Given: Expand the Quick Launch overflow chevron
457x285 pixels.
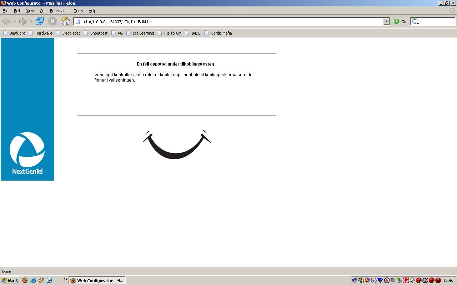Looking at the screenshot, I should pyautogui.click(x=66, y=279).
